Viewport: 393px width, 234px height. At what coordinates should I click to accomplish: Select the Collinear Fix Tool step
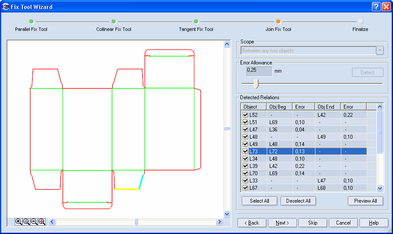pyautogui.click(x=114, y=21)
